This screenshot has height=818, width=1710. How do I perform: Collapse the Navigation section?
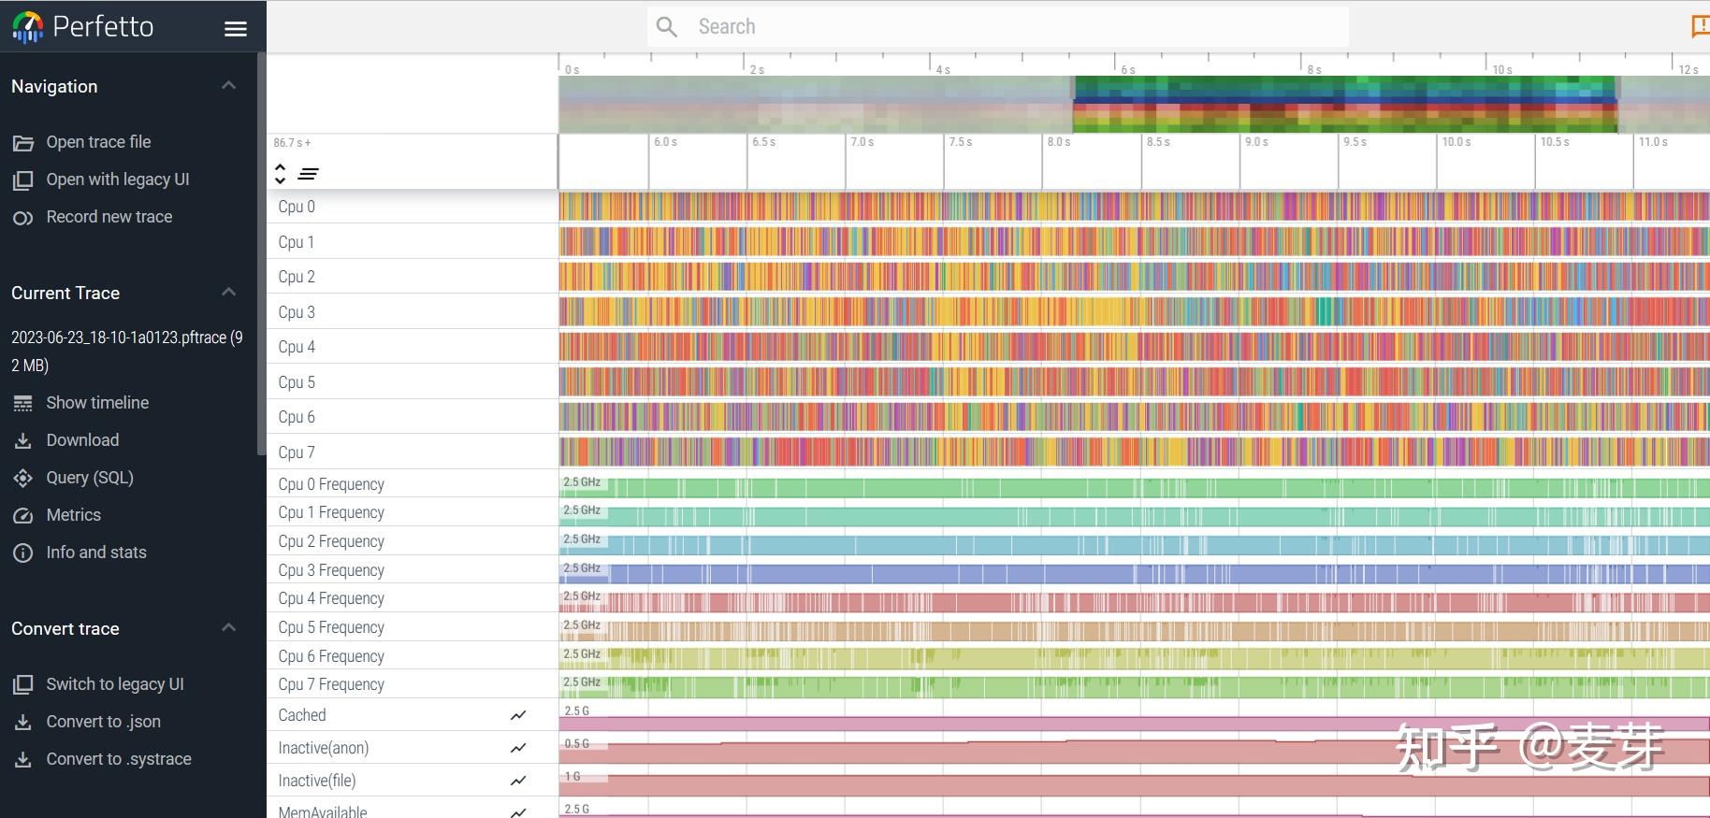click(228, 86)
